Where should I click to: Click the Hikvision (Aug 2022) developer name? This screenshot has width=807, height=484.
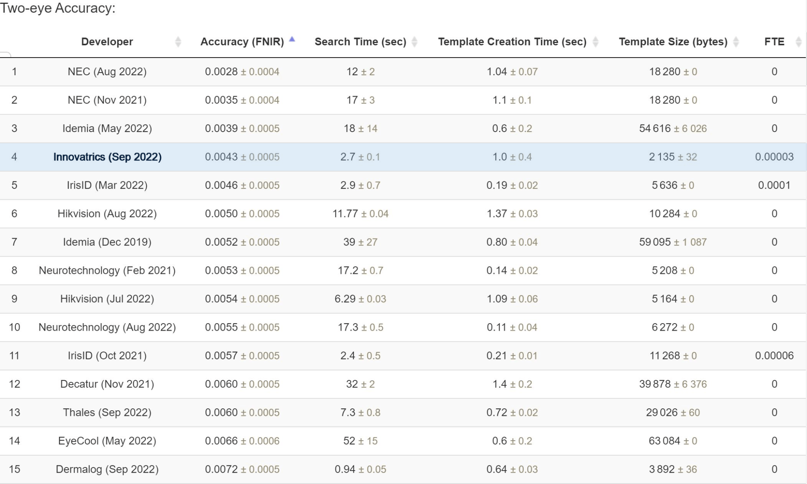coord(107,214)
